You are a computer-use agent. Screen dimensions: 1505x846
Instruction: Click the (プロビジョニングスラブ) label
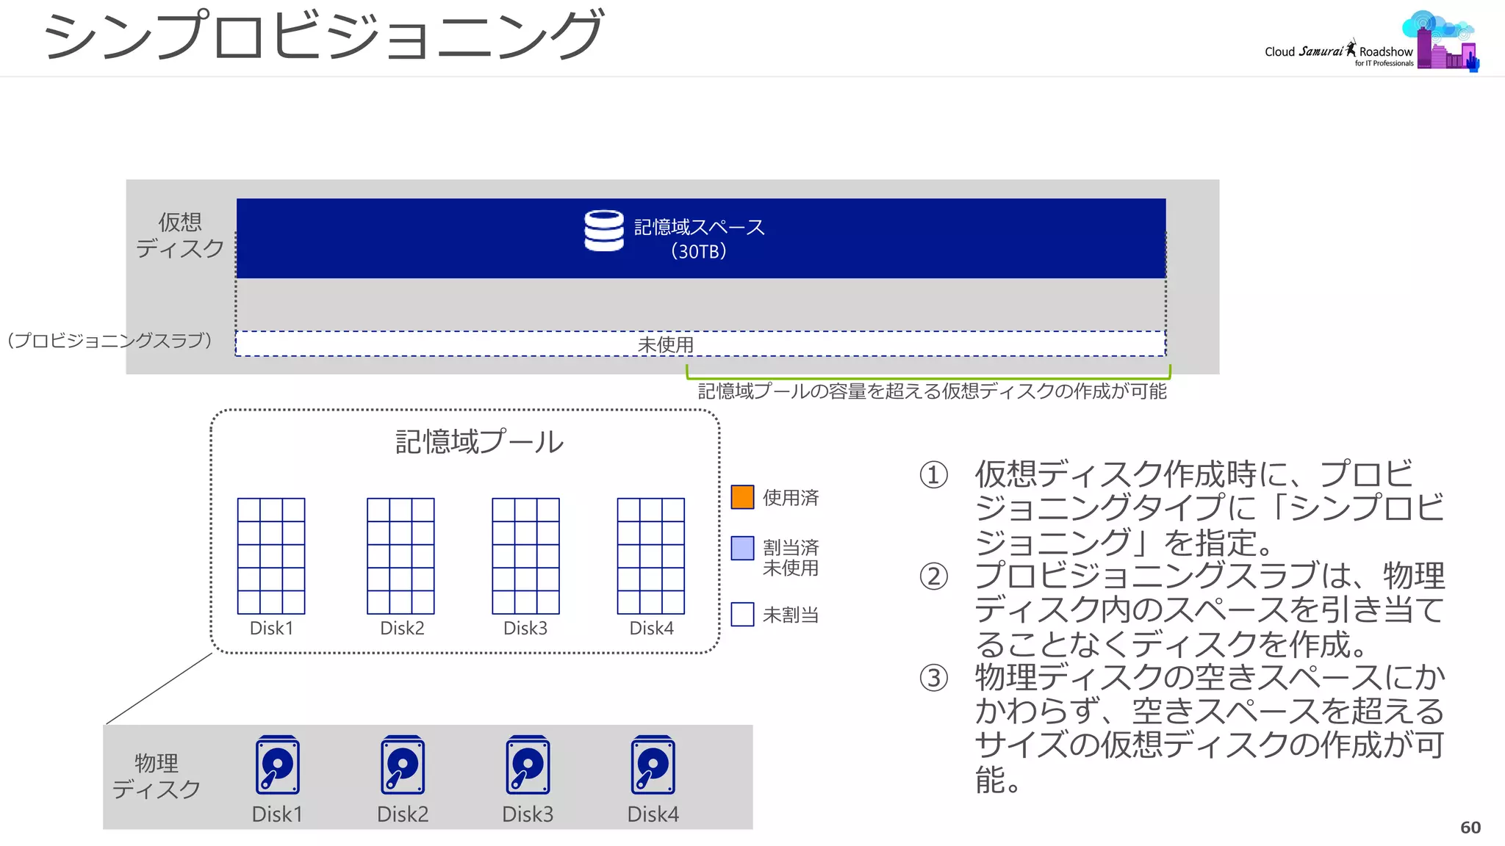tap(110, 340)
